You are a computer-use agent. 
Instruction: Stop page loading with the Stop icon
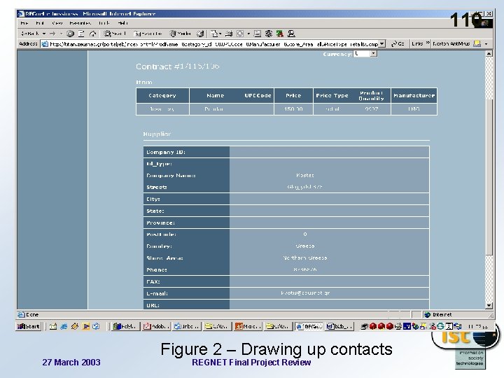[70, 34]
